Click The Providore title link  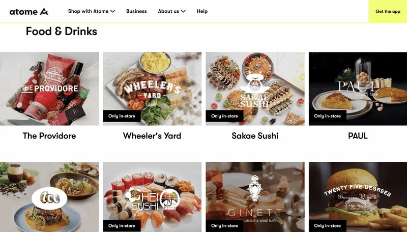click(x=49, y=136)
